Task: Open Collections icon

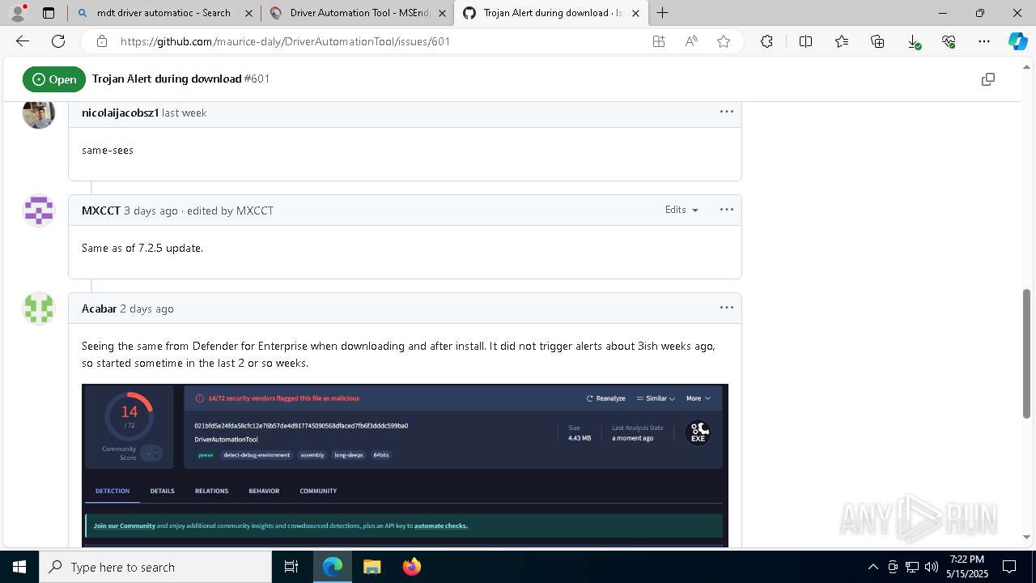Action: (877, 41)
